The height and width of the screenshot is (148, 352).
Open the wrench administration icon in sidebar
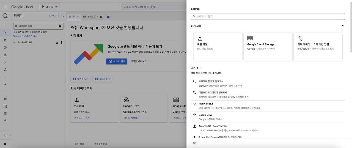point(5,84)
